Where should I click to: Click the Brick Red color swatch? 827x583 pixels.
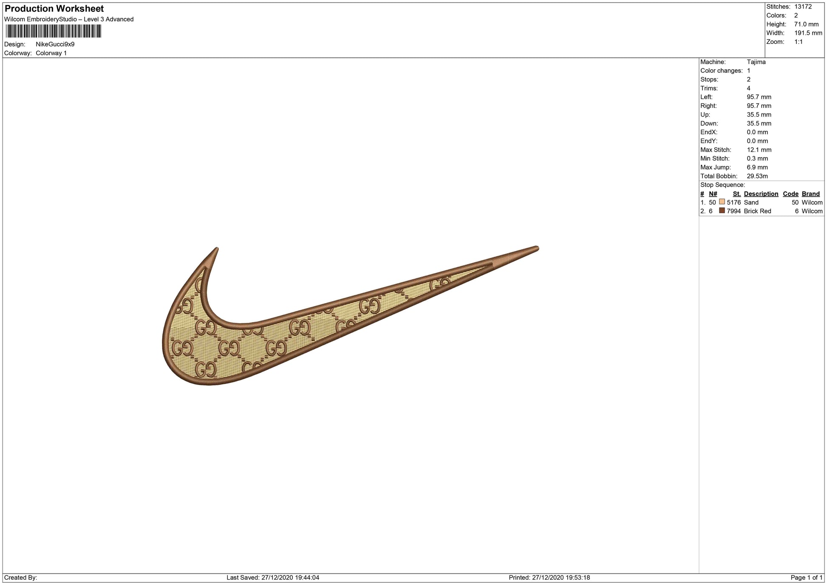[x=722, y=210]
